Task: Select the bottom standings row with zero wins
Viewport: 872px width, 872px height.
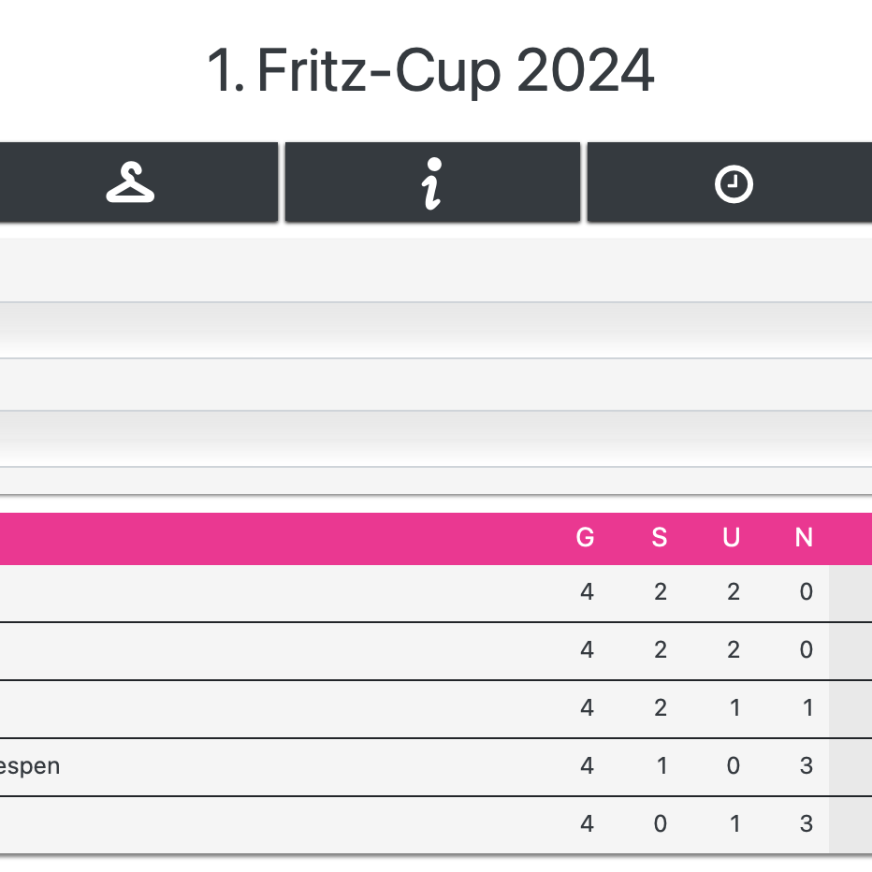Action: click(281, 824)
